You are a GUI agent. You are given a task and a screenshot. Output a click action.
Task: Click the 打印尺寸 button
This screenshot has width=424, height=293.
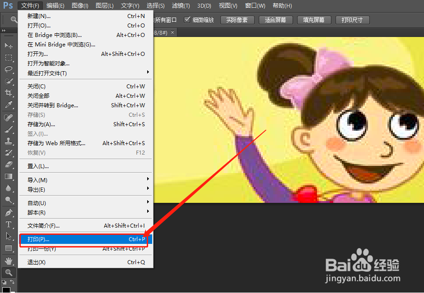pos(352,20)
